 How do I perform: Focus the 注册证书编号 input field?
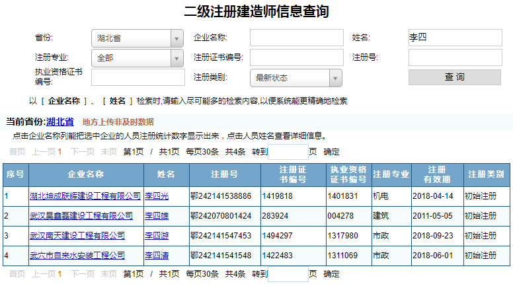pyautogui.click(x=296, y=57)
